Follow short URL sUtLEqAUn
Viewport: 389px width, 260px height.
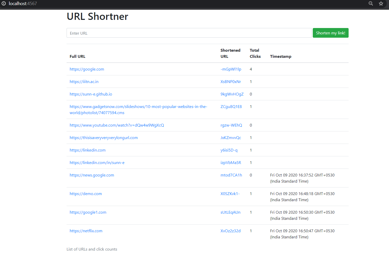point(230,212)
